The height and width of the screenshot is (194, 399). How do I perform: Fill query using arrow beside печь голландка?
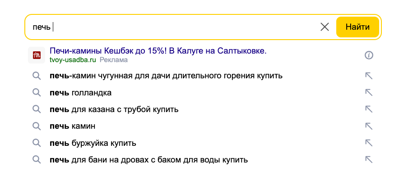369,93
